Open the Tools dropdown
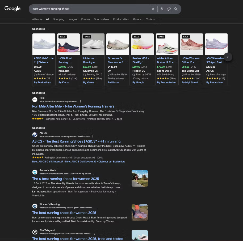This screenshot has width=243, height=241. pyautogui.click(x=150, y=19)
